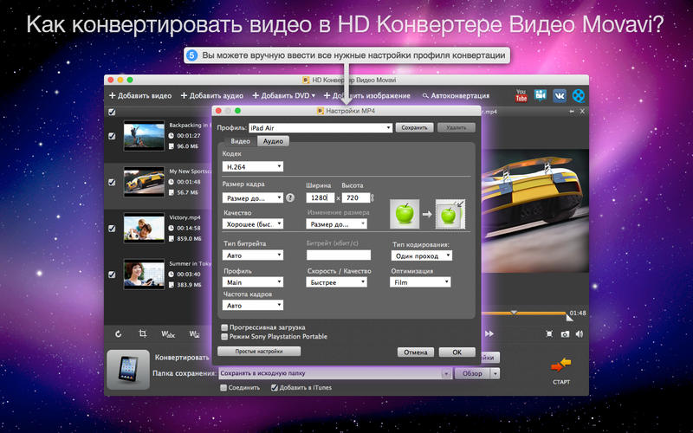Click the help question mark next to frame size
The image size is (693, 433).
pos(290,198)
